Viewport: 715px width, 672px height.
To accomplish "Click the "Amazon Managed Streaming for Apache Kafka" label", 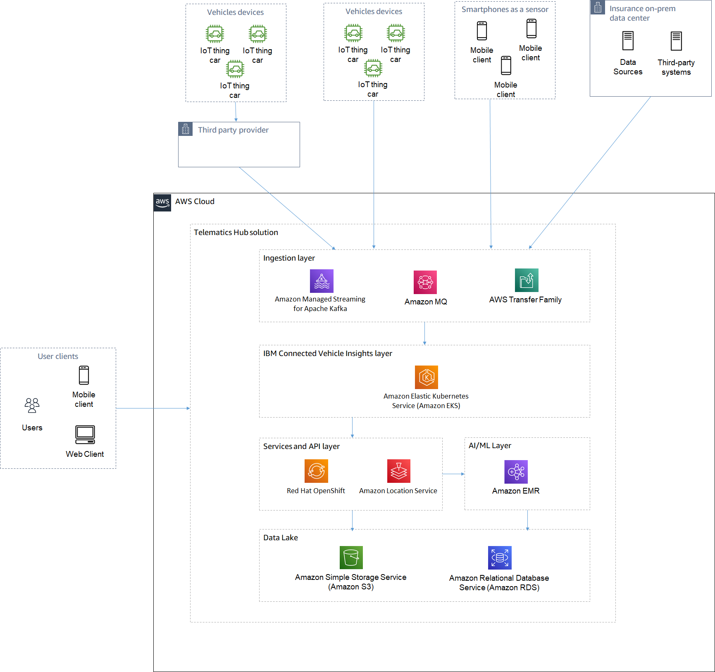I will [320, 304].
